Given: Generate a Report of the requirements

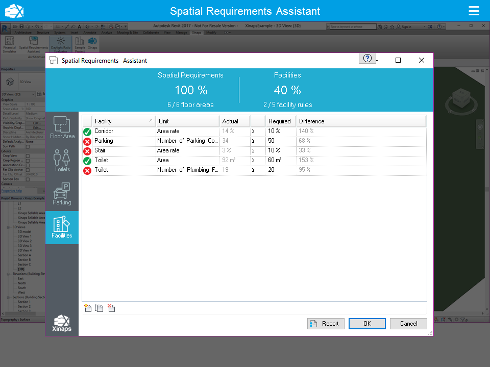Looking at the screenshot, I should pyautogui.click(x=326, y=323).
